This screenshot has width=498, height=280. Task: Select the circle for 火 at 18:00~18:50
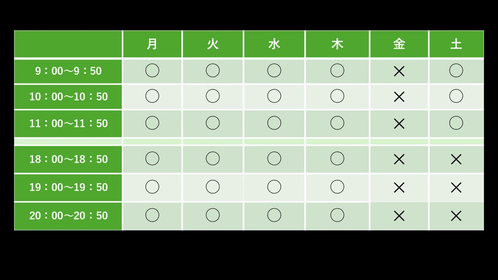point(212,158)
